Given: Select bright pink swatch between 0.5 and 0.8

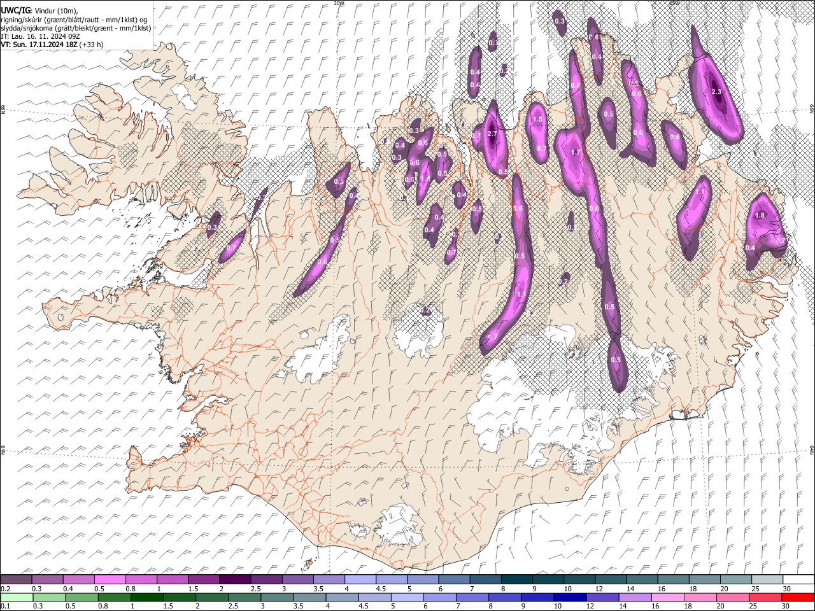Looking at the screenshot, I should point(110,579).
